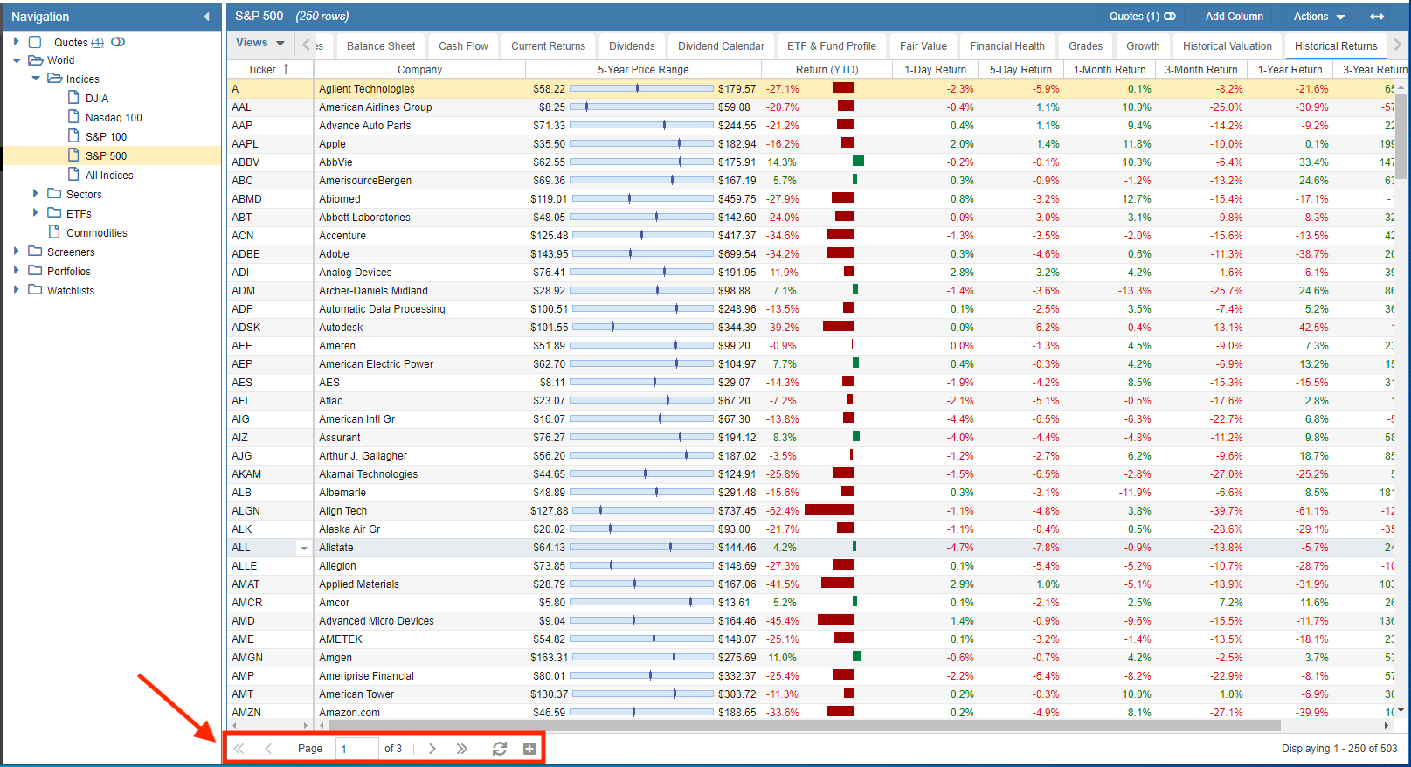Open the Nasdaq 100 index page
Screen dimensions: 1411x767
114,118
